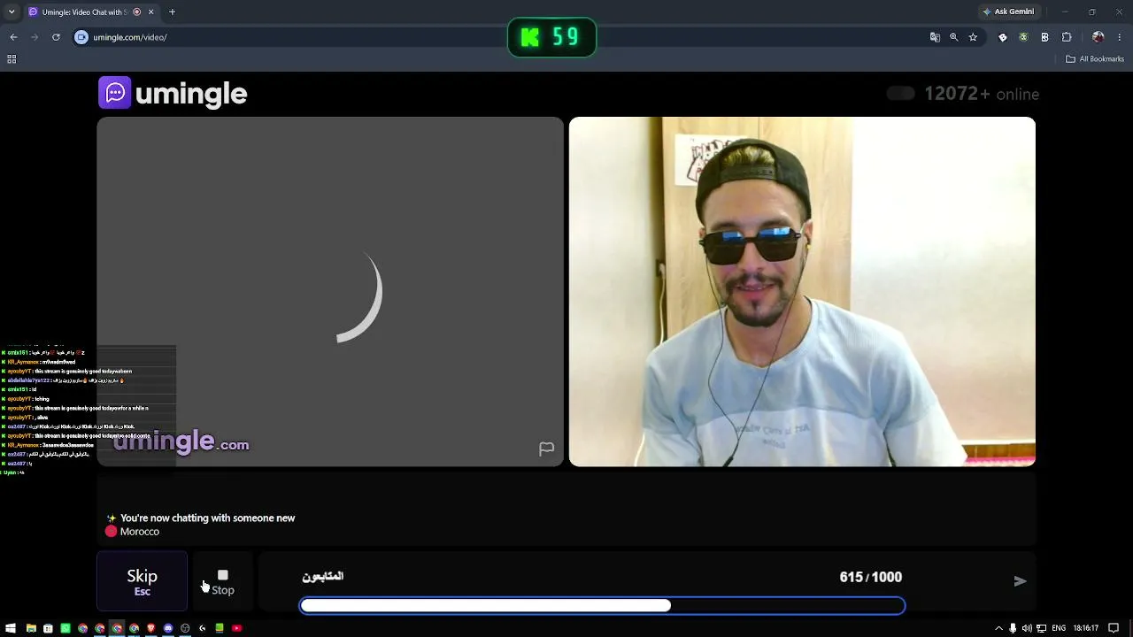Click the green circular extension icon

point(1023,37)
